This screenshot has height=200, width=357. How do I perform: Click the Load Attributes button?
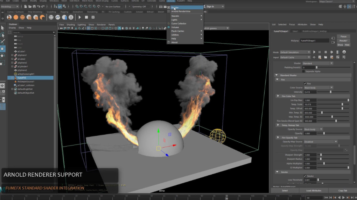click(314, 190)
